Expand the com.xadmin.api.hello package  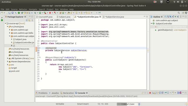click(10, 33)
